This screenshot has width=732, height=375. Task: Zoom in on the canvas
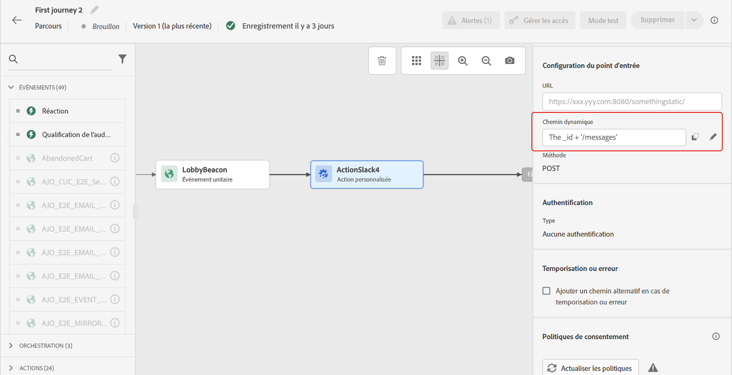[463, 60]
